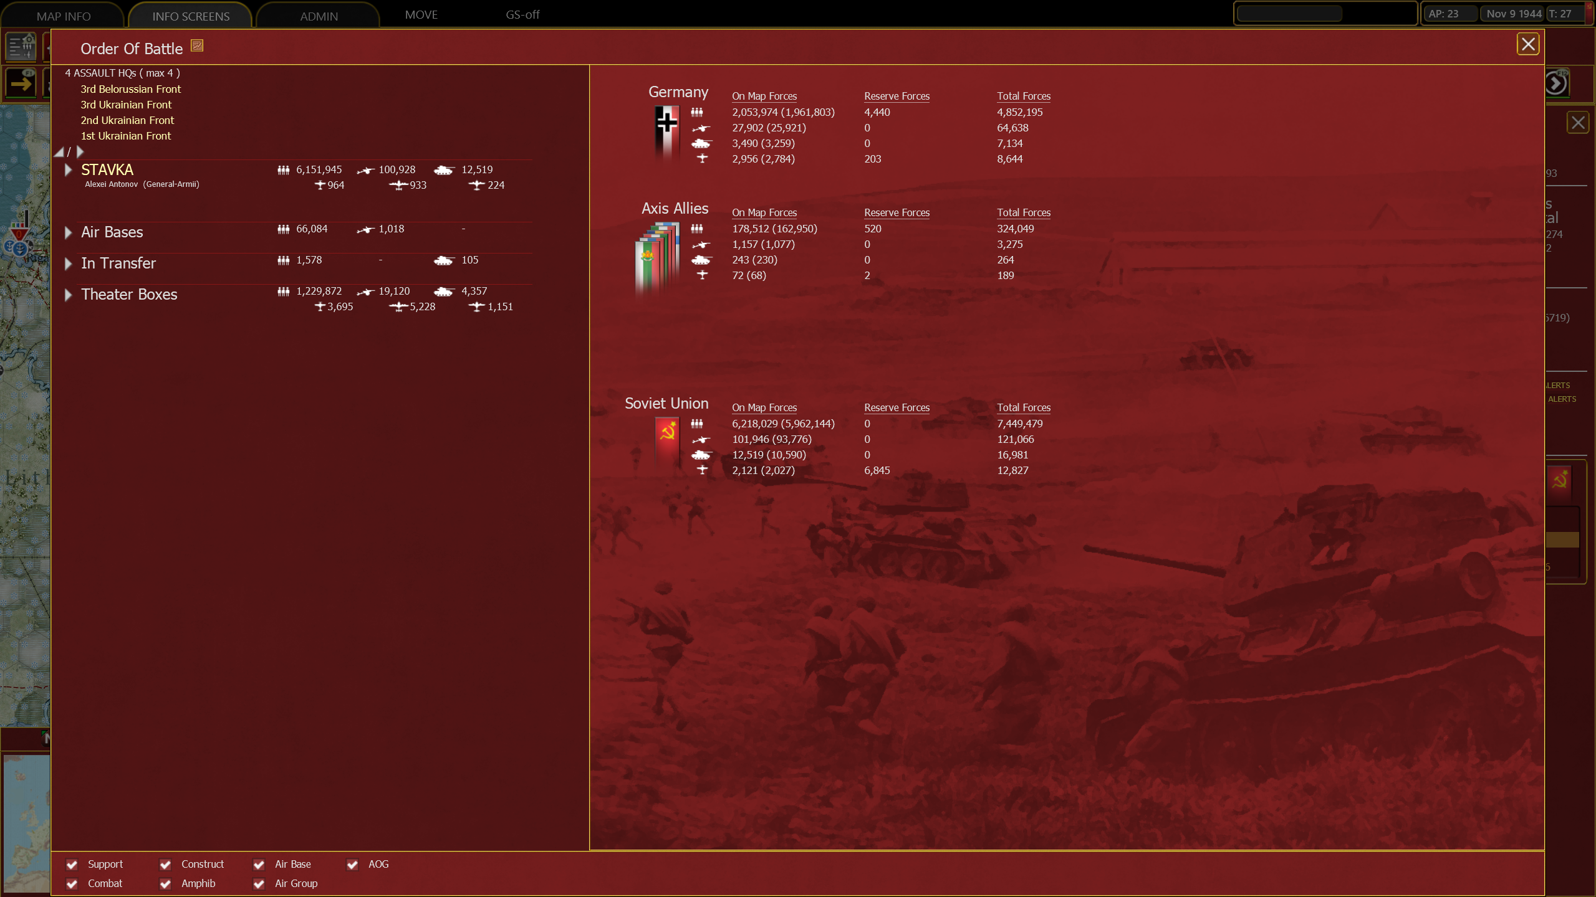Toggle the Support checkbox
This screenshot has height=897, width=1596.
coord(72,865)
